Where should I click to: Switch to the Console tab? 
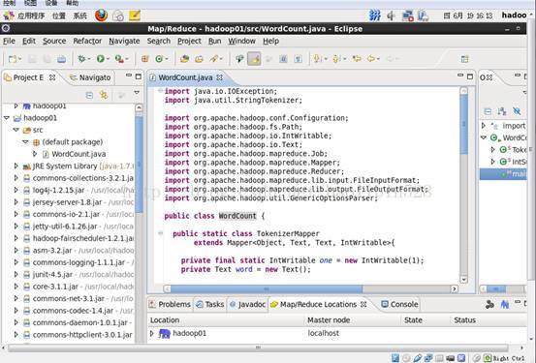point(399,304)
